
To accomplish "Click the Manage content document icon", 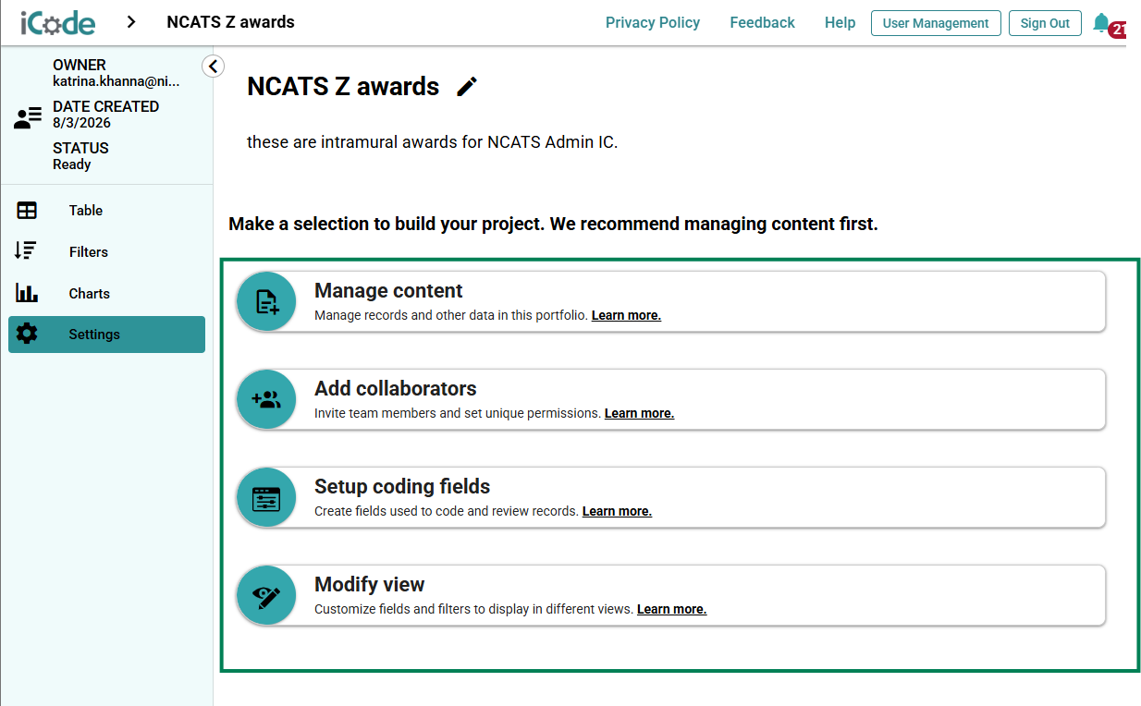I will (266, 302).
